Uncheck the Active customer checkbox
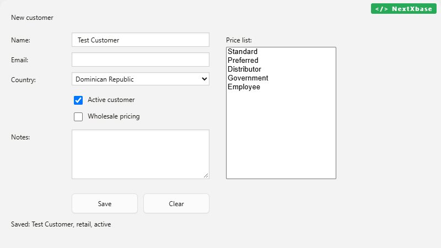The image size is (441, 248). click(x=78, y=100)
